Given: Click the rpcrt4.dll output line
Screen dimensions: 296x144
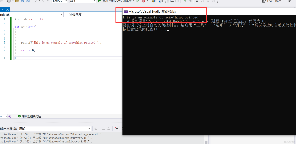Looking at the screenshot, I should point(46,141).
